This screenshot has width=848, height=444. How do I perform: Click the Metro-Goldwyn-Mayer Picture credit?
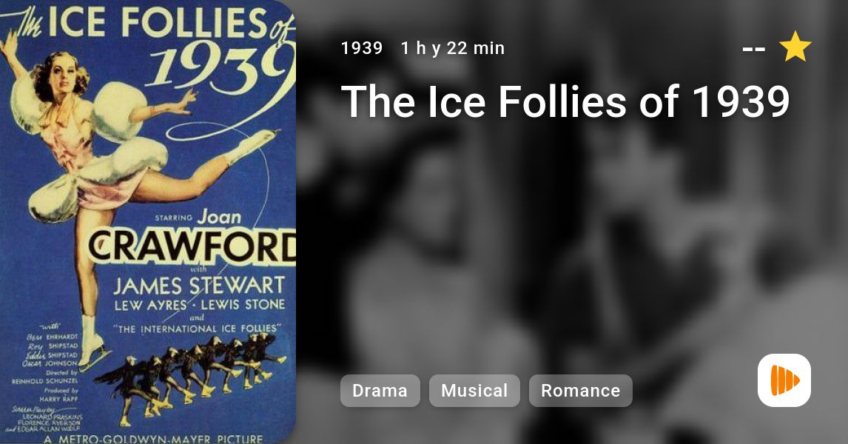(x=154, y=439)
